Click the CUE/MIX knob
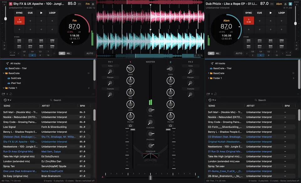 [x=150, y=122]
